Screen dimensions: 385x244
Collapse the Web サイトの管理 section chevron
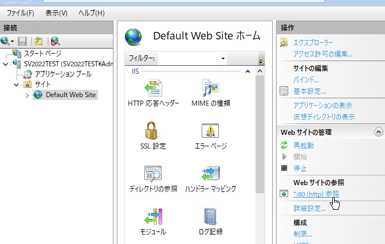pyautogui.click(x=378, y=132)
